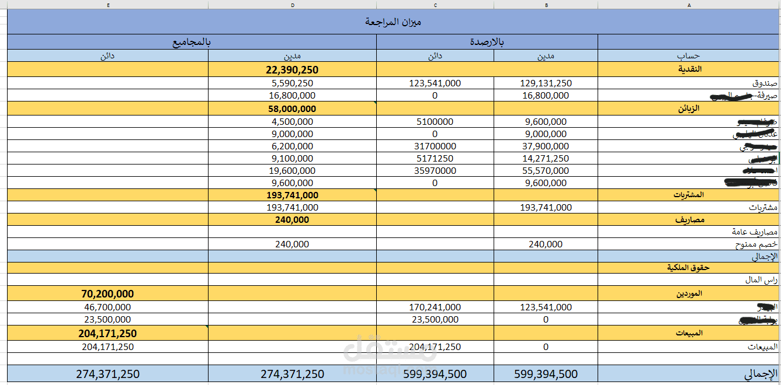
Task: Select the cell with 31700000
Action: 435,146
